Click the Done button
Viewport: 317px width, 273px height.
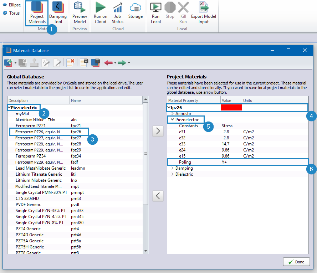click(x=296, y=262)
